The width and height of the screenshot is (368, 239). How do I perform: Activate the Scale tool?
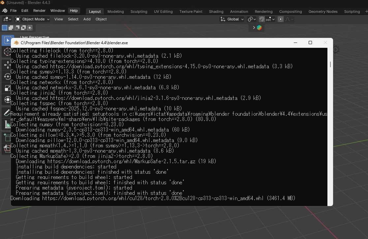(x=7, y=88)
